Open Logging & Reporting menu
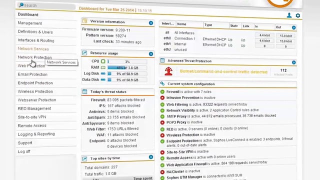Screen dimensions: 320x180 pyautogui.click(x=36, y=134)
